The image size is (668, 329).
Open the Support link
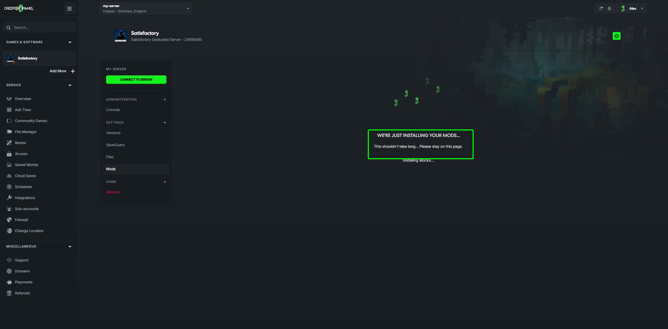coord(21,260)
